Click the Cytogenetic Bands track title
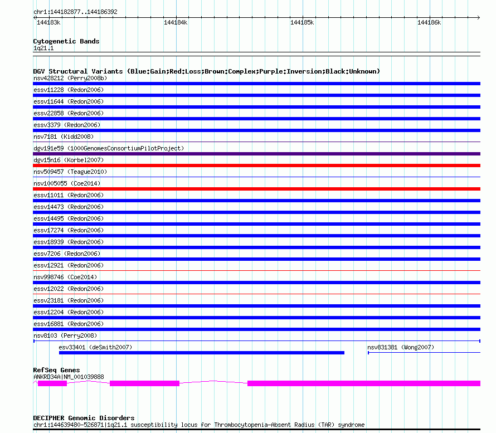Screen dimensions: 496x433 (x=66, y=41)
